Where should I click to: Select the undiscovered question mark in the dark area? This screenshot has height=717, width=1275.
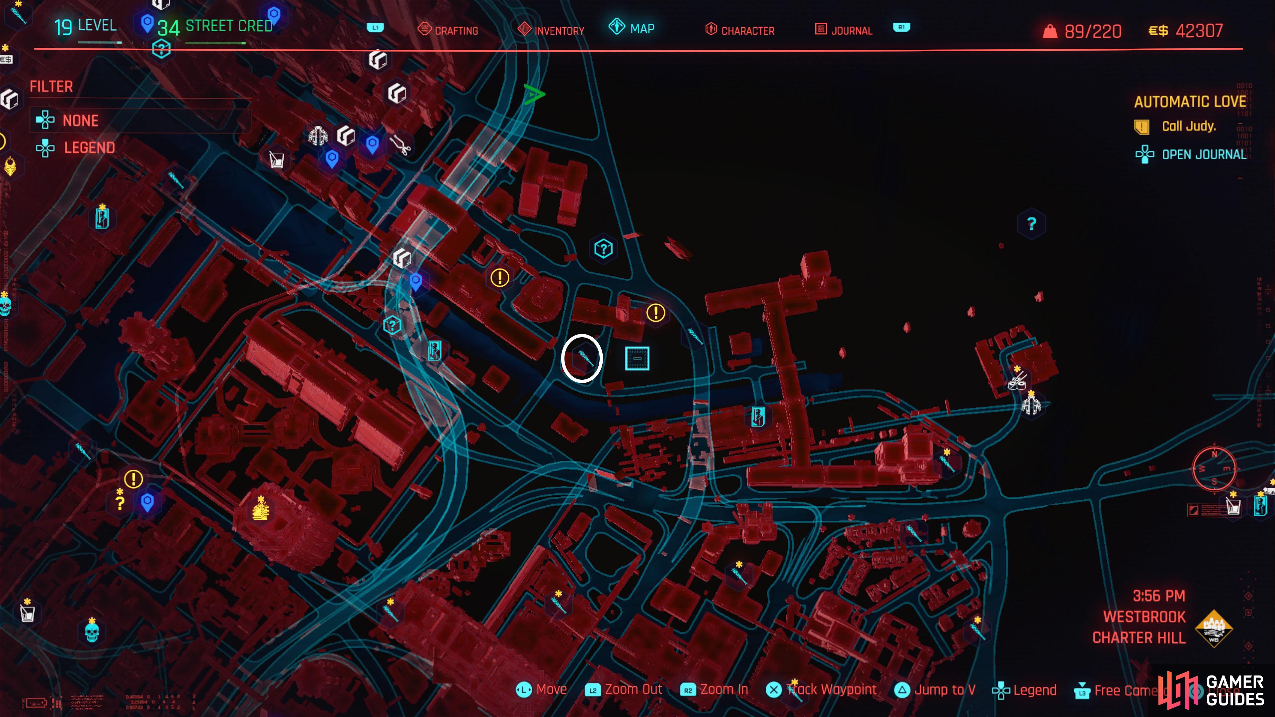point(1031,224)
